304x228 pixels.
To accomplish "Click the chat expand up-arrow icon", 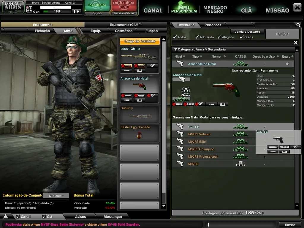I will coord(6,216).
